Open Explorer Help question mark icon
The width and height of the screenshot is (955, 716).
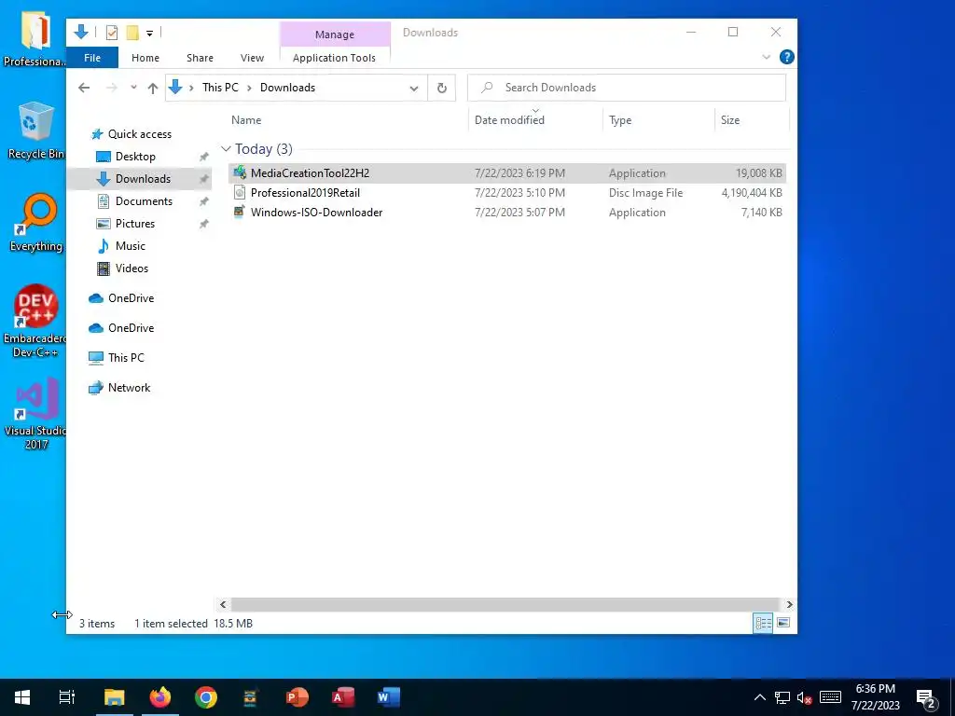pos(787,57)
